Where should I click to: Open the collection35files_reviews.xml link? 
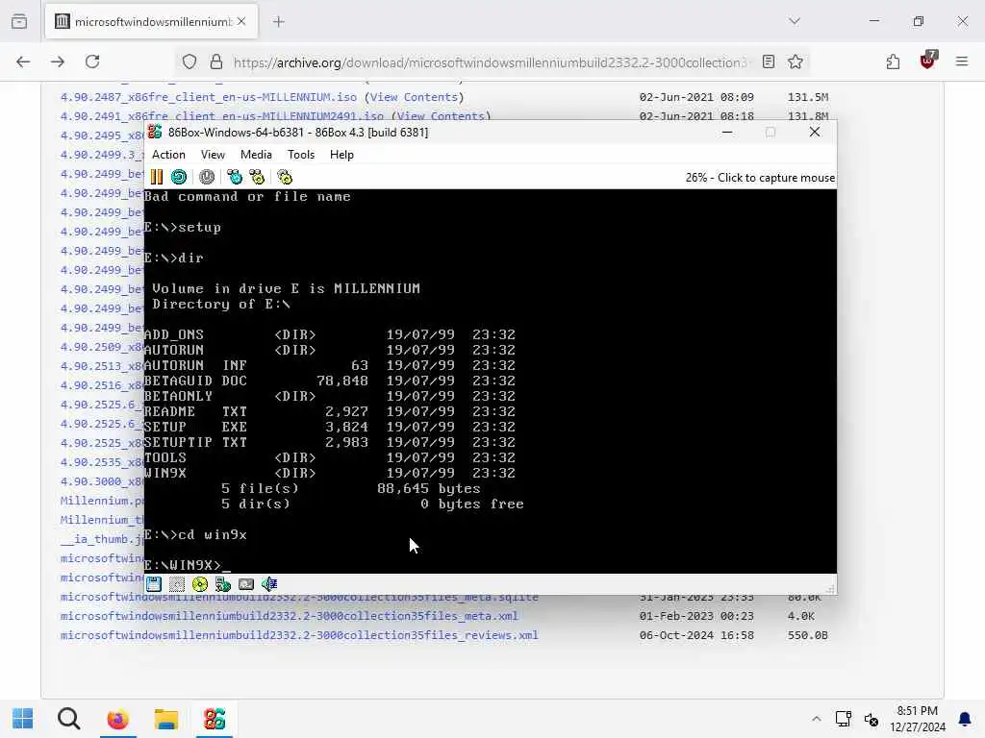click(x=299, y=635)
